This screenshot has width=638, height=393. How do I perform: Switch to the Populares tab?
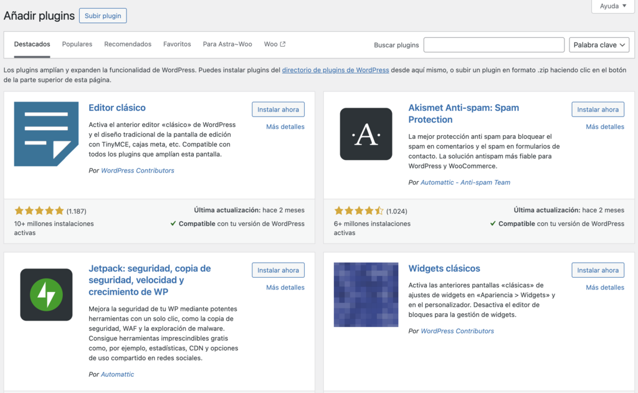pyautogui.click(x=77, y=44)
